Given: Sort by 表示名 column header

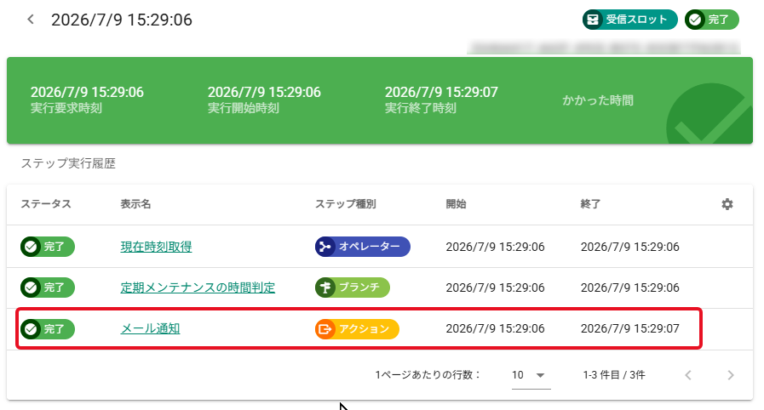Looking at the screenshot, I should click(x=135, y=204).
